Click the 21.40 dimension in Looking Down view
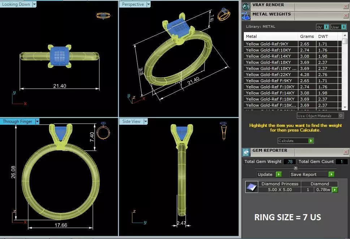Image resolution: width=350 pixels, height=239 pixels. coord(60,86)
